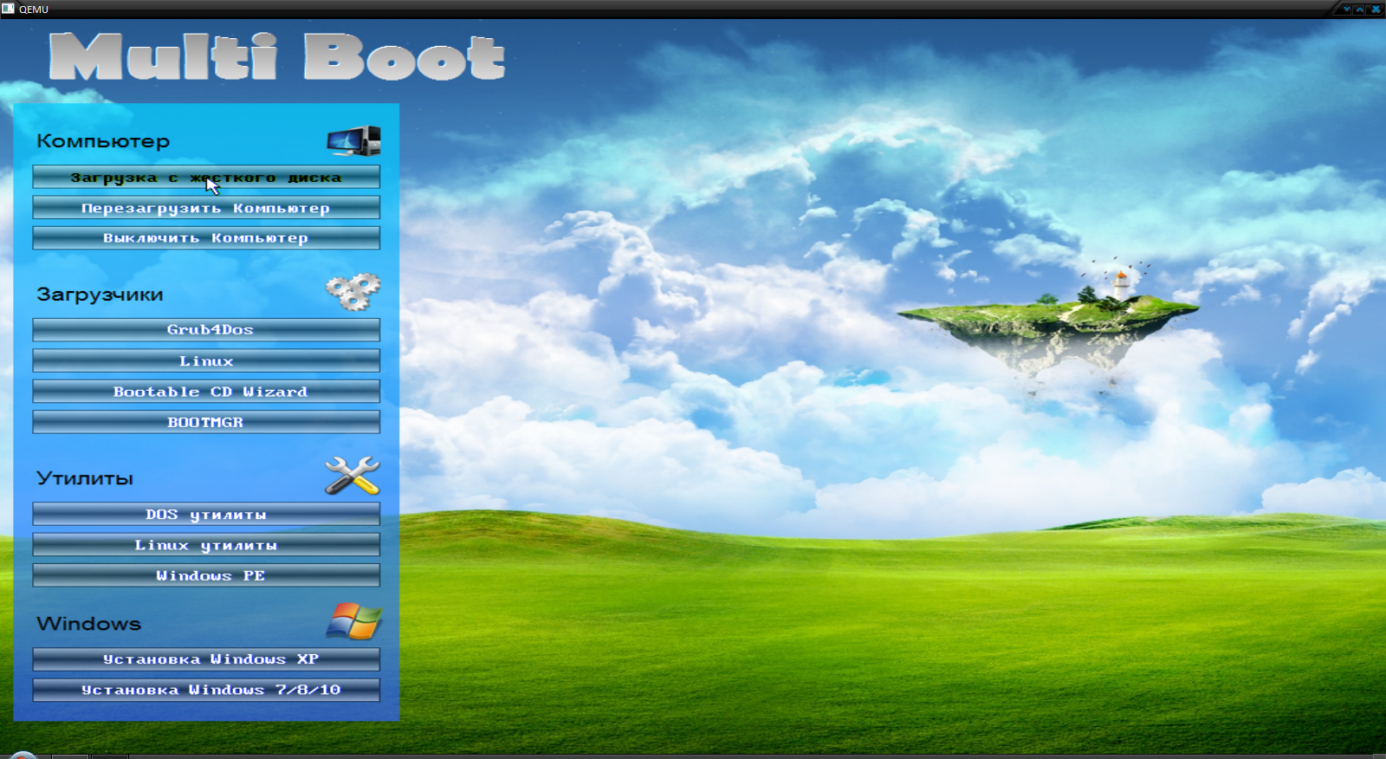Maximize QEMU window with up chevron
The width and height of the screenshot is (1386, 759).
pyautogui.click(x=1360, y=9)
